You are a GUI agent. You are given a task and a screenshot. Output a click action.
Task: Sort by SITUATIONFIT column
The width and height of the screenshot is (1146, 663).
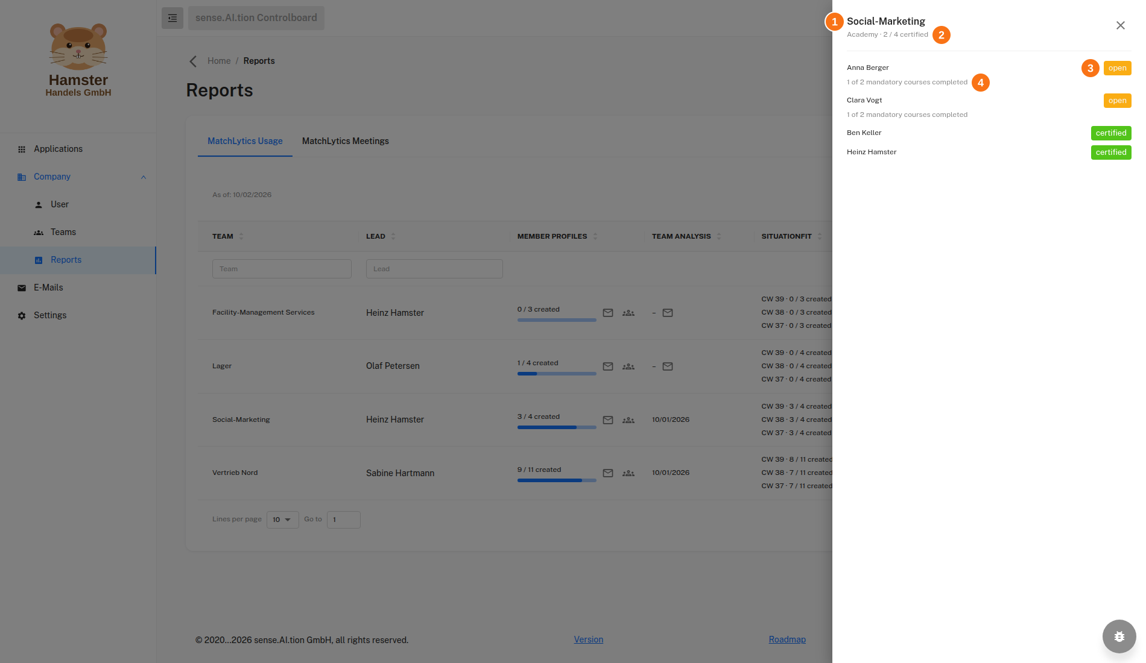pyautogui.click(x=820, y=236)
